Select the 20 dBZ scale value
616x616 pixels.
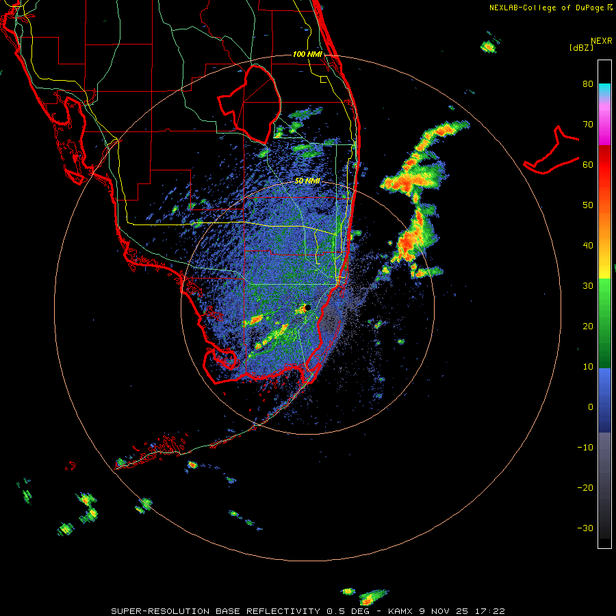coord(588,326)
